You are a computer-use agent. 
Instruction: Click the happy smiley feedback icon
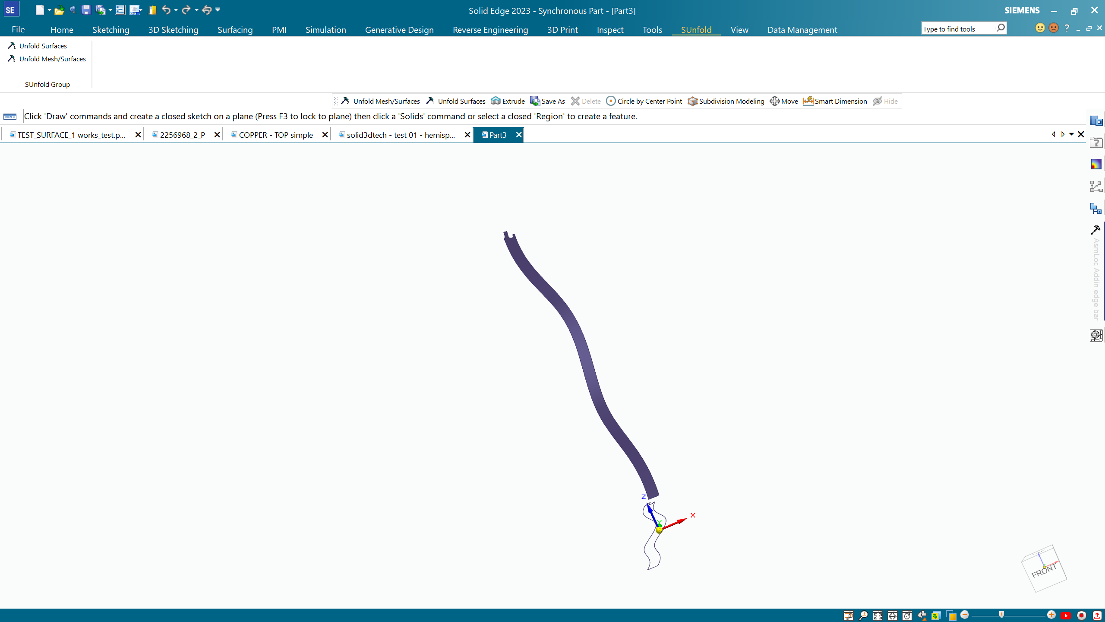point(1040,28)
